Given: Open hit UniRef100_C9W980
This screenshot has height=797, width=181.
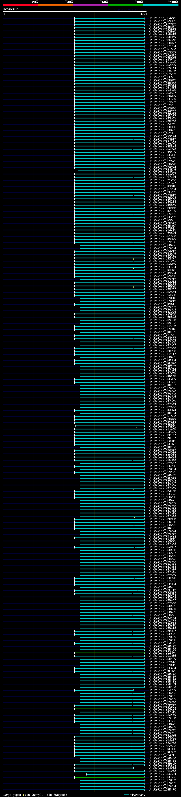Looking at the screenshot, I should coord(162,426).
